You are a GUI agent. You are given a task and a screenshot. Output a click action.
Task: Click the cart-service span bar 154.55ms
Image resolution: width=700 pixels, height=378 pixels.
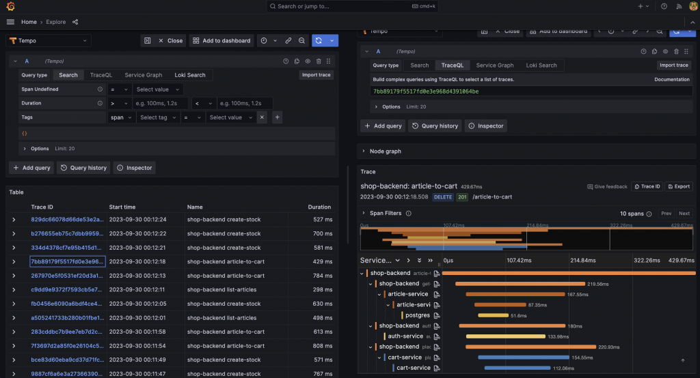tap(523, 358)
